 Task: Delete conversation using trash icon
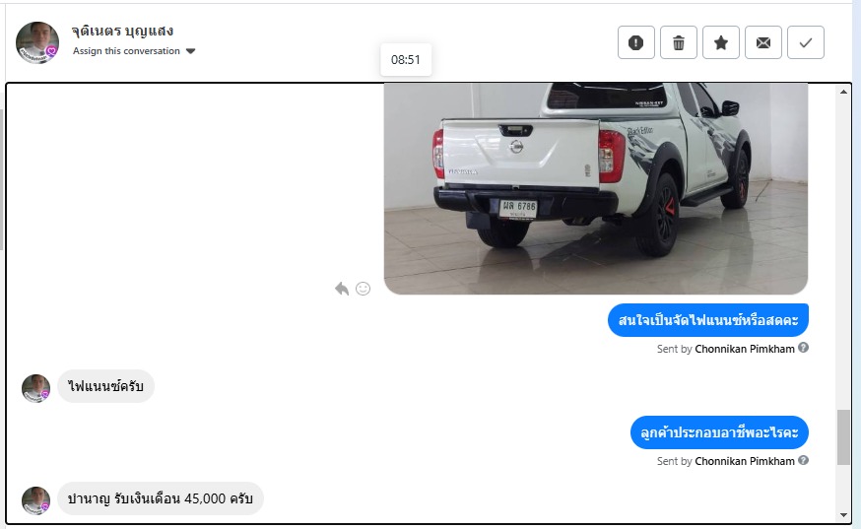pos(678,42)
